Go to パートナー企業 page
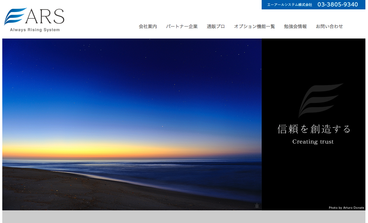Screen dimensions: 368x223 pyautogui.click(x=182, y=27)
